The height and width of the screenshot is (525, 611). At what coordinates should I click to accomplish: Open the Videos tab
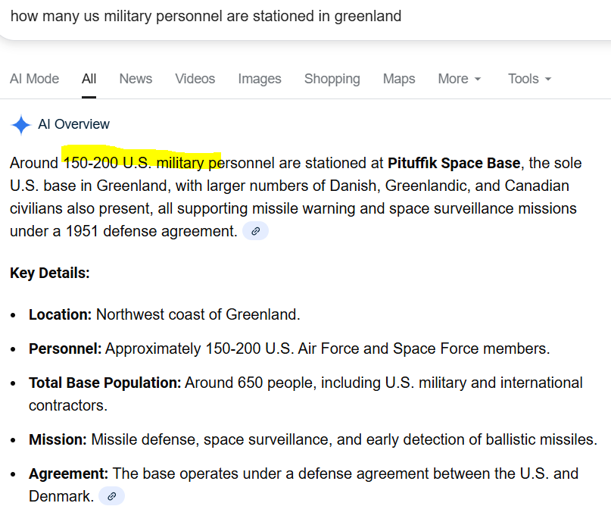(x=195, y=79)
